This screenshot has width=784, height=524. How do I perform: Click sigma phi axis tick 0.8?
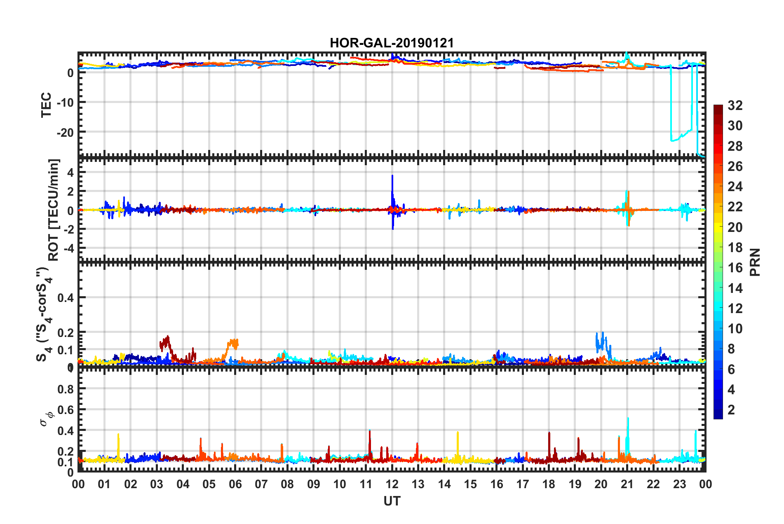point(66,389)
